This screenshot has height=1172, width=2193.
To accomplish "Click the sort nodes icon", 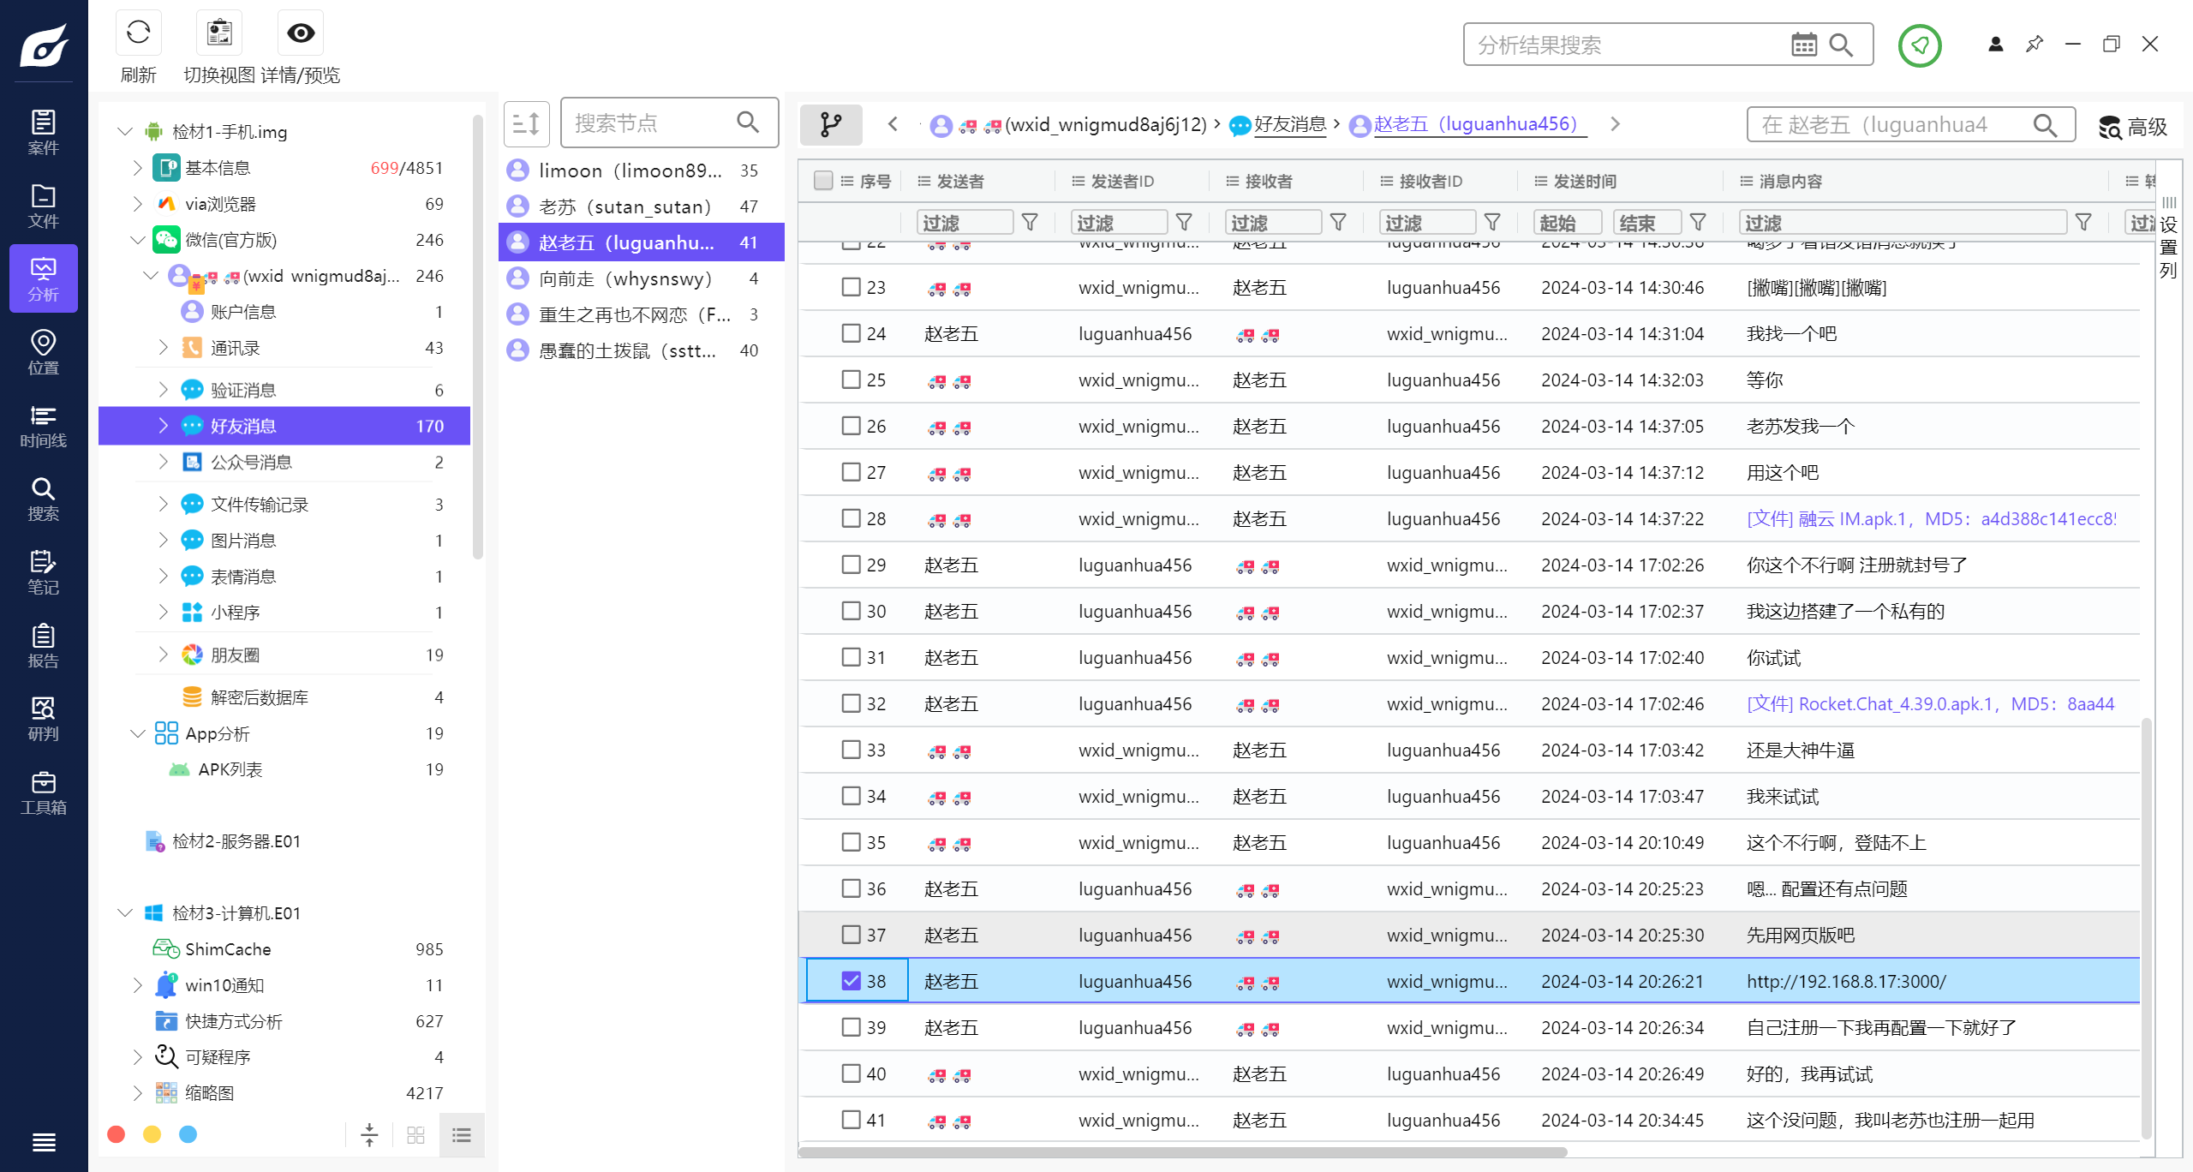I will coord(526,124).
